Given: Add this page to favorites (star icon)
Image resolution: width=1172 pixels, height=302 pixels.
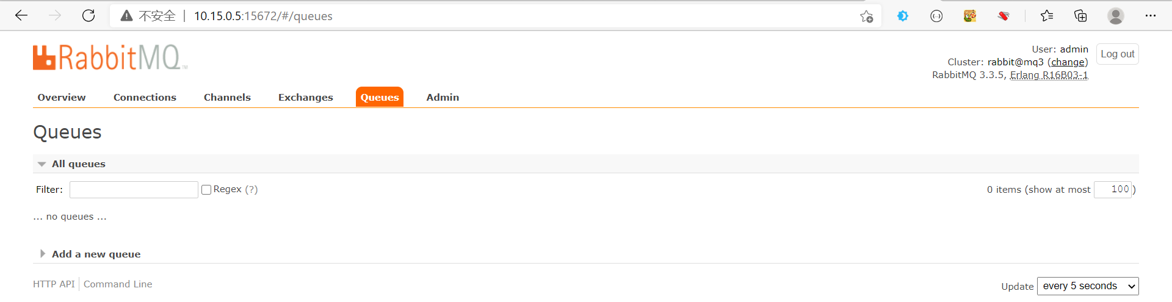Looking at the screenshot, I should tap(866, 16).
